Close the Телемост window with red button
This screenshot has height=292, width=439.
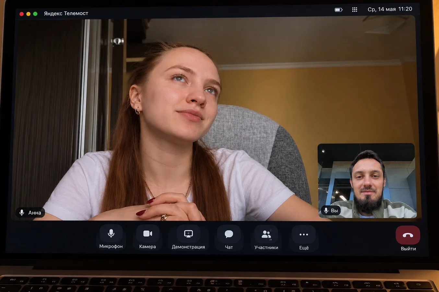(x=22, y=14)
